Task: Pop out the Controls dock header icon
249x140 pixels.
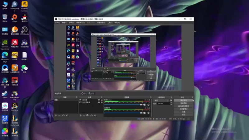Action: click(x=192, y=97)
